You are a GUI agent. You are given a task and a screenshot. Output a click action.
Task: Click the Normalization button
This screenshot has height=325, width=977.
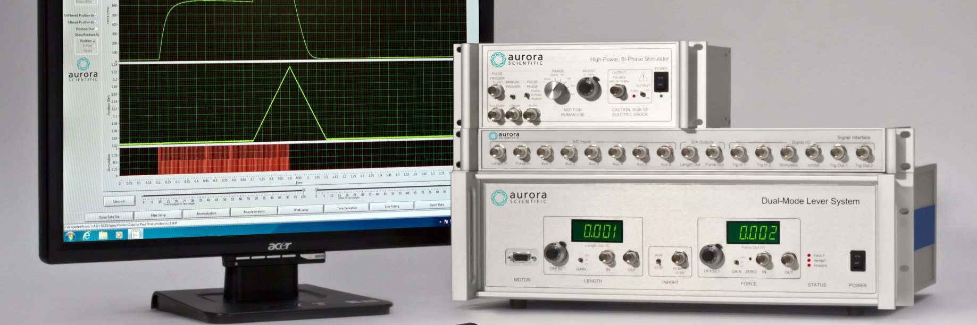click(x=206, y=213)
